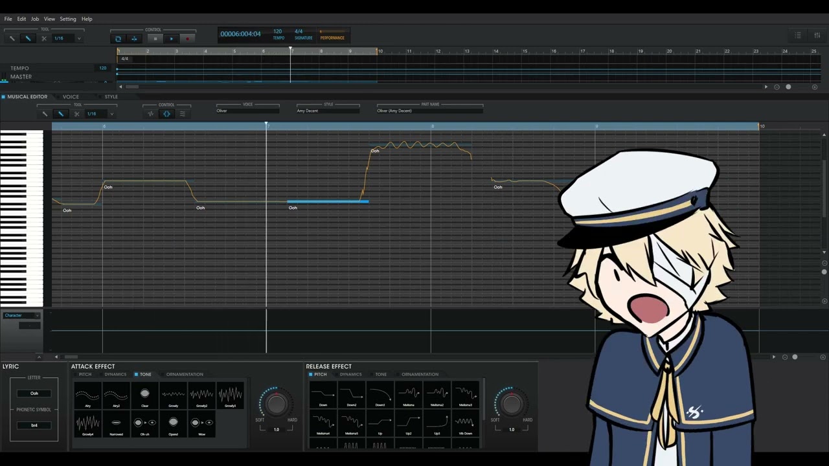Select arrow tool in Musical Editor toolbar
Screen dimensions: 829x466
click(45, 114)
